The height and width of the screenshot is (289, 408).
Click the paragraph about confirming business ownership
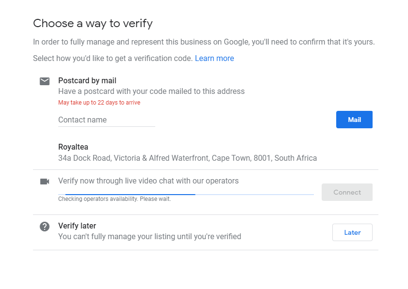(x=204, y=42)
